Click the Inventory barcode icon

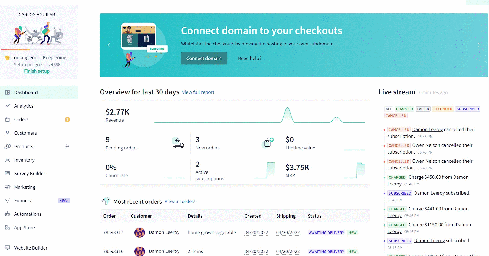coord(8,160)
